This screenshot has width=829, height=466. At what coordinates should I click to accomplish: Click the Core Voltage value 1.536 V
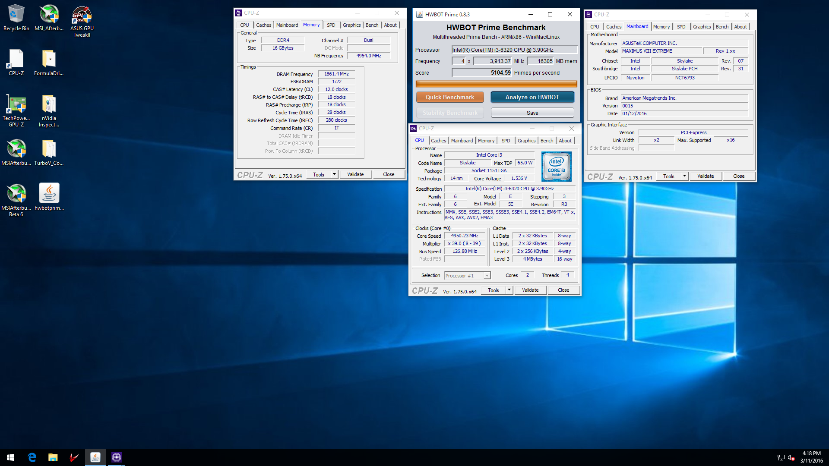tap(519, 178)
